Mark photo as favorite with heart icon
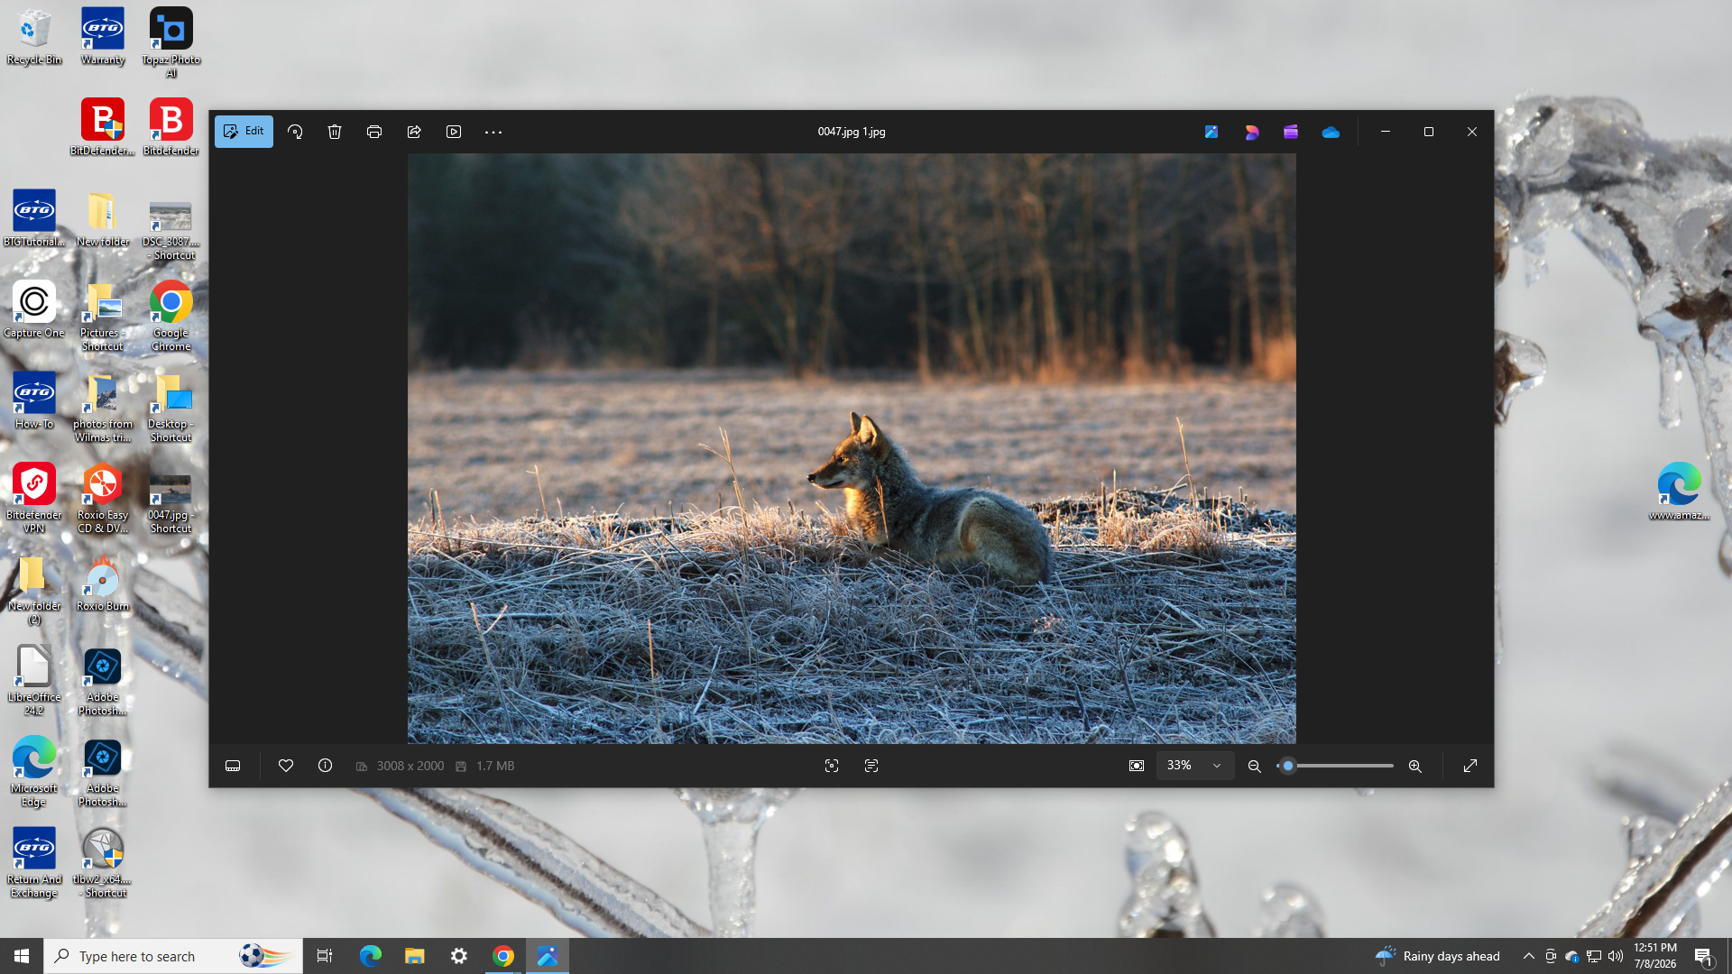This screenshot has width=1732, height=974. click(x=286, y=766)
